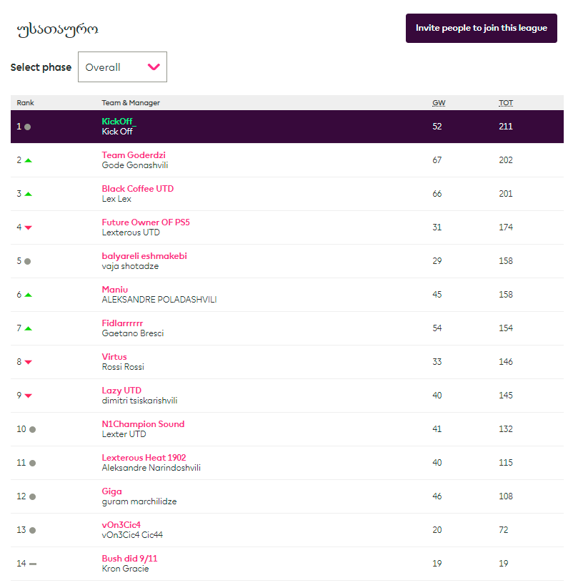
Task: Click the pink chevron in the Overall dropdown
Action: tap(154, 67)
